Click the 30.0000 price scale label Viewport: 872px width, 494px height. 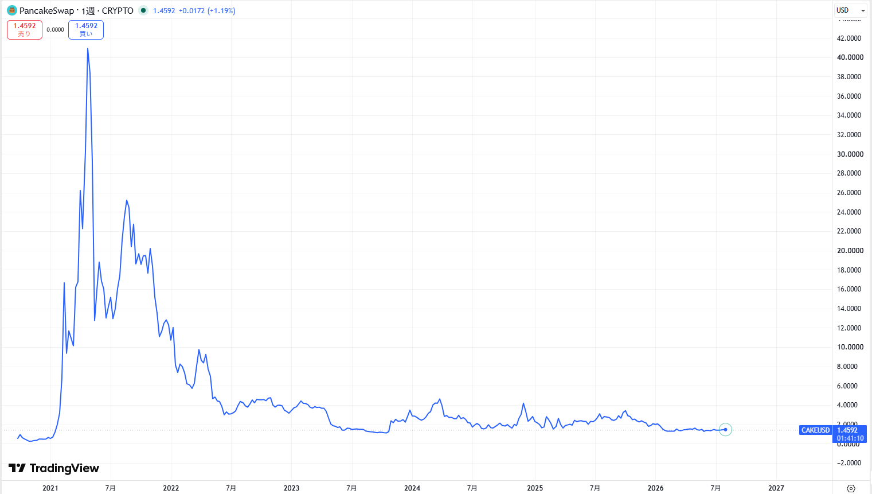click(850, 154)
